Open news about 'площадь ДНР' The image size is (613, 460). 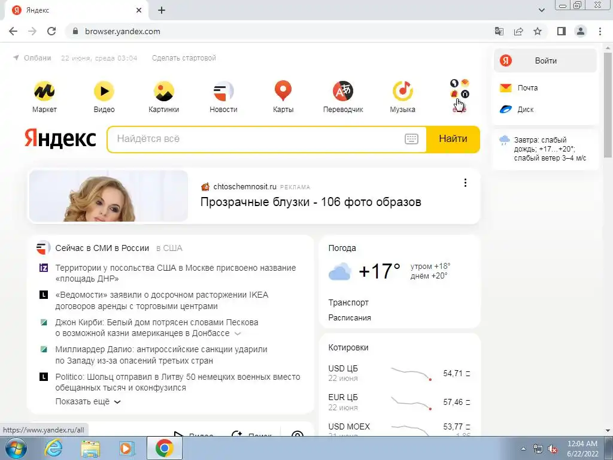(175, 273)
